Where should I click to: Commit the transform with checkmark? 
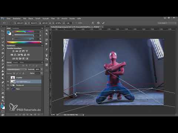point(103,23)
